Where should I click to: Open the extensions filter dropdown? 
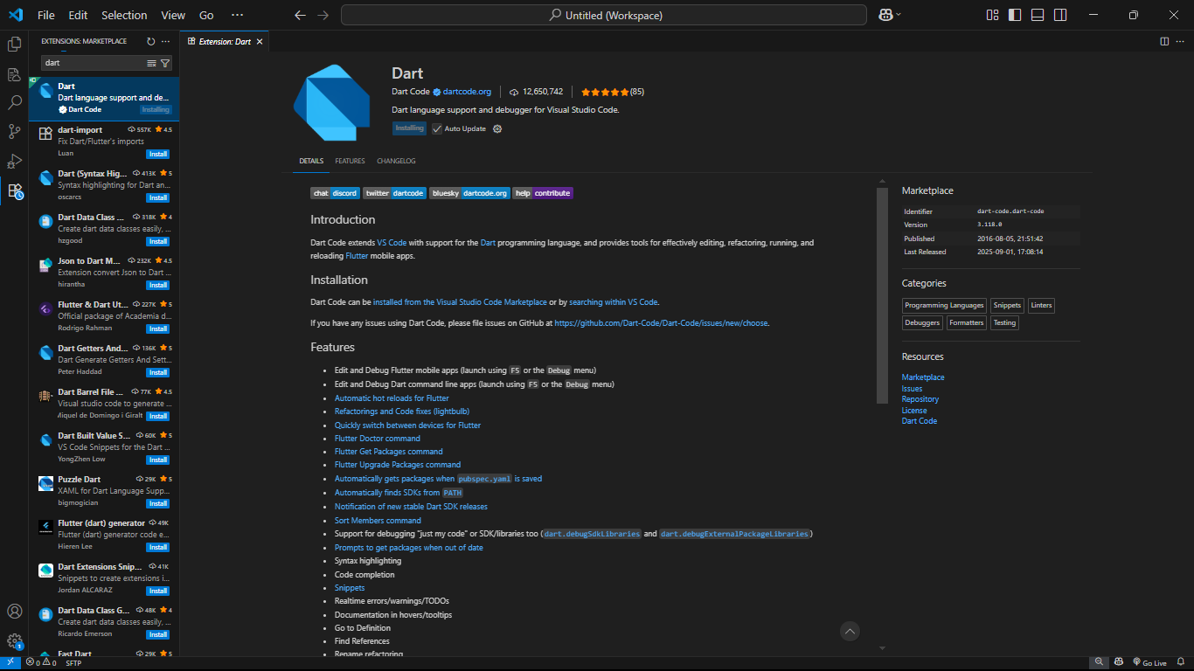pos(165,63)
